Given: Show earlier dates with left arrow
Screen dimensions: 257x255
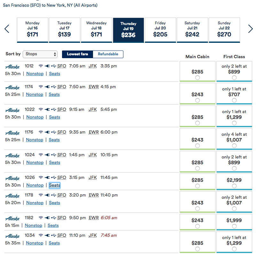Looking at the screenshot, I should (7, 29).
